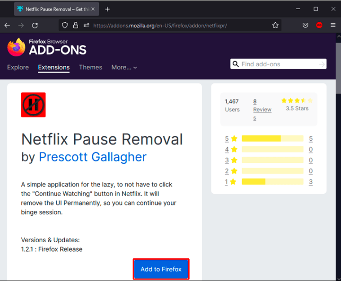Open the count of 5 five-star reviews
Screen dimensions: 341x281
311,138
